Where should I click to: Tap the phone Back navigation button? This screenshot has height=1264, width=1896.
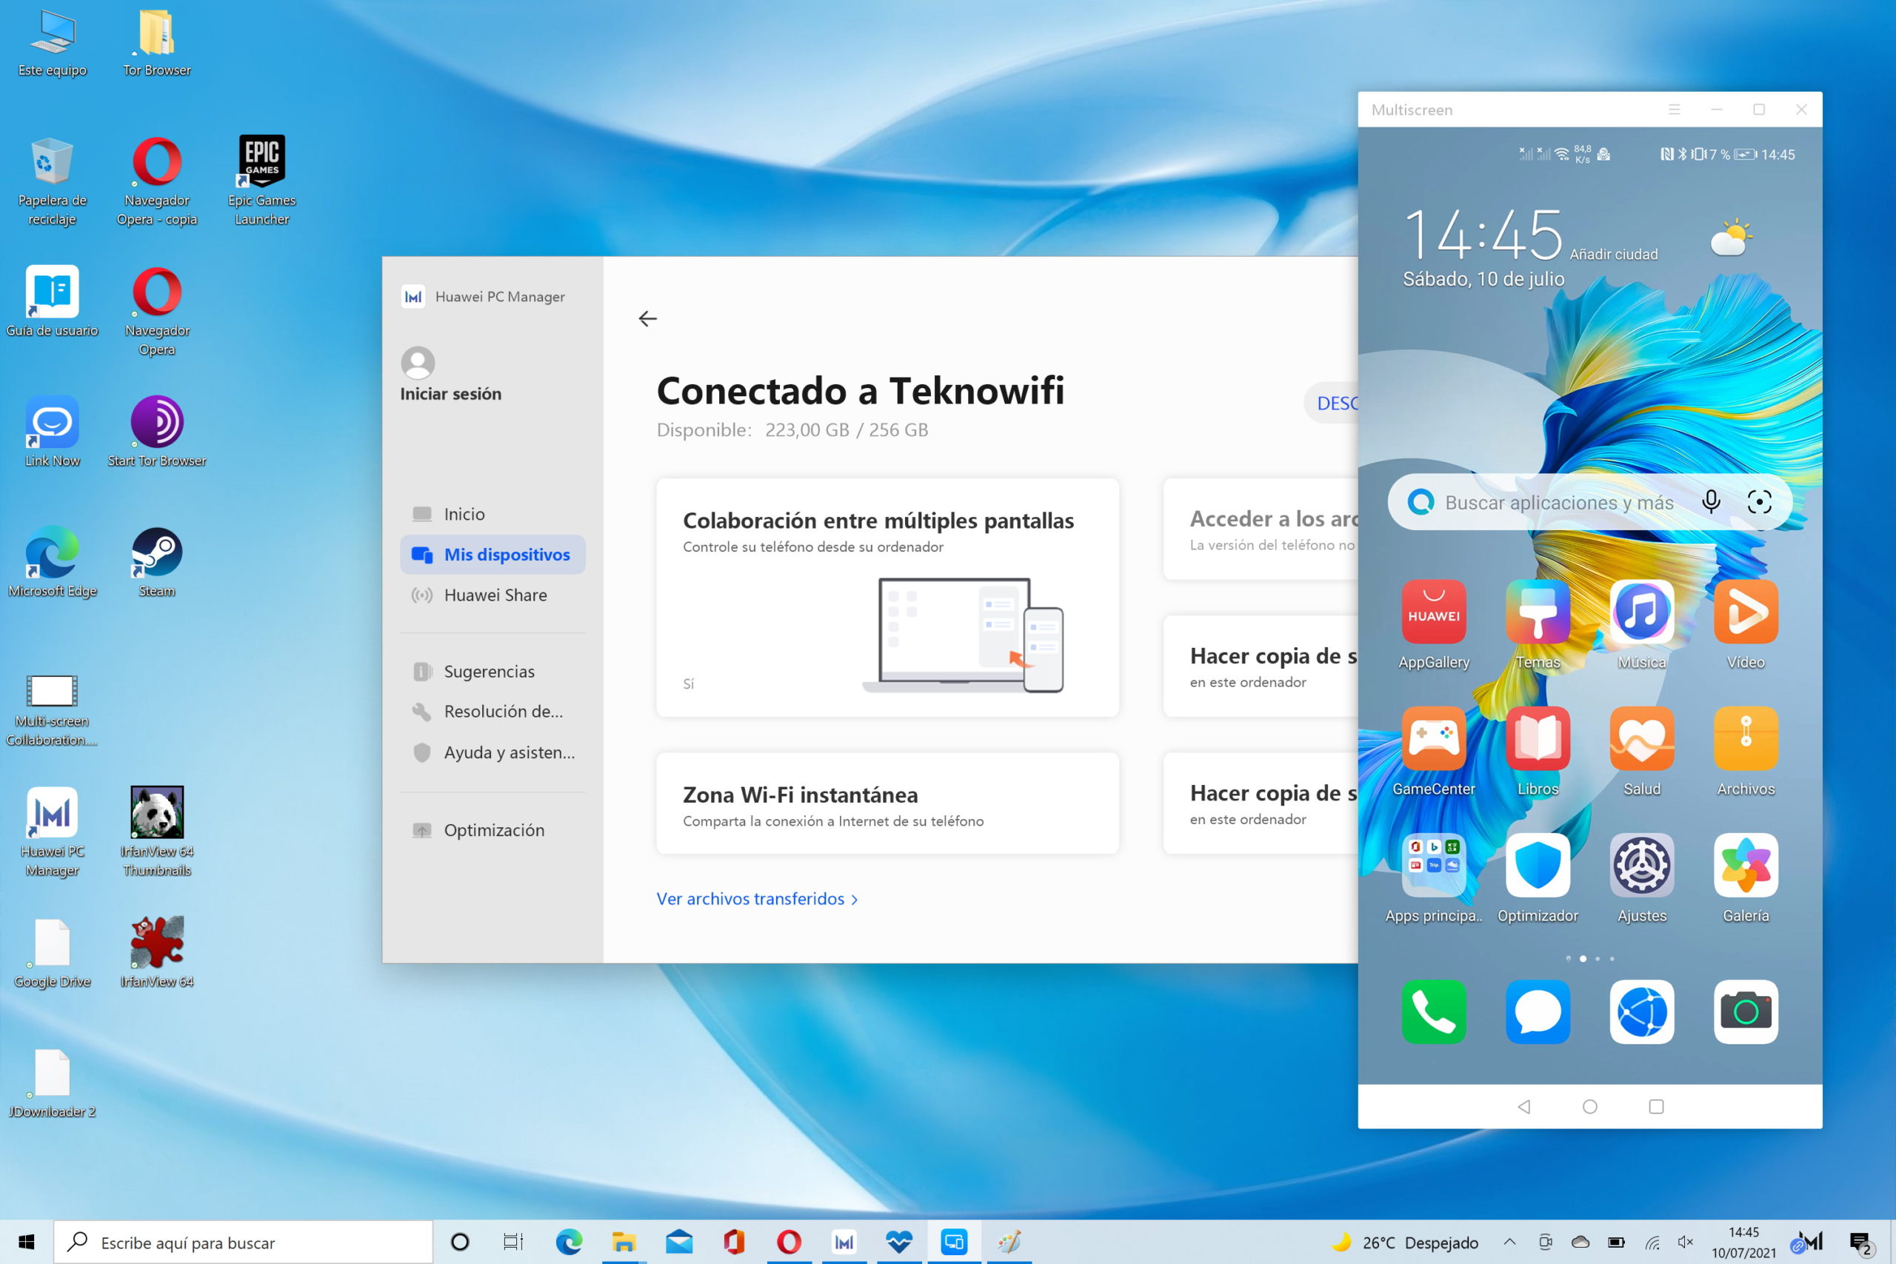(1523, 1107)
